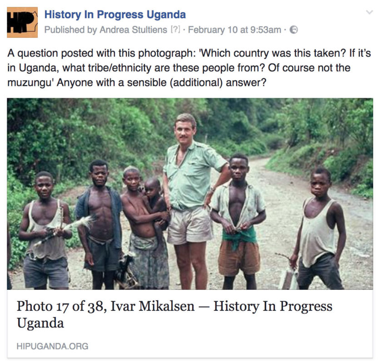Click the word 'Uganda' in card title
This screenshot has height=364, width=378.
pyautogui.click(x=40, y=323)
